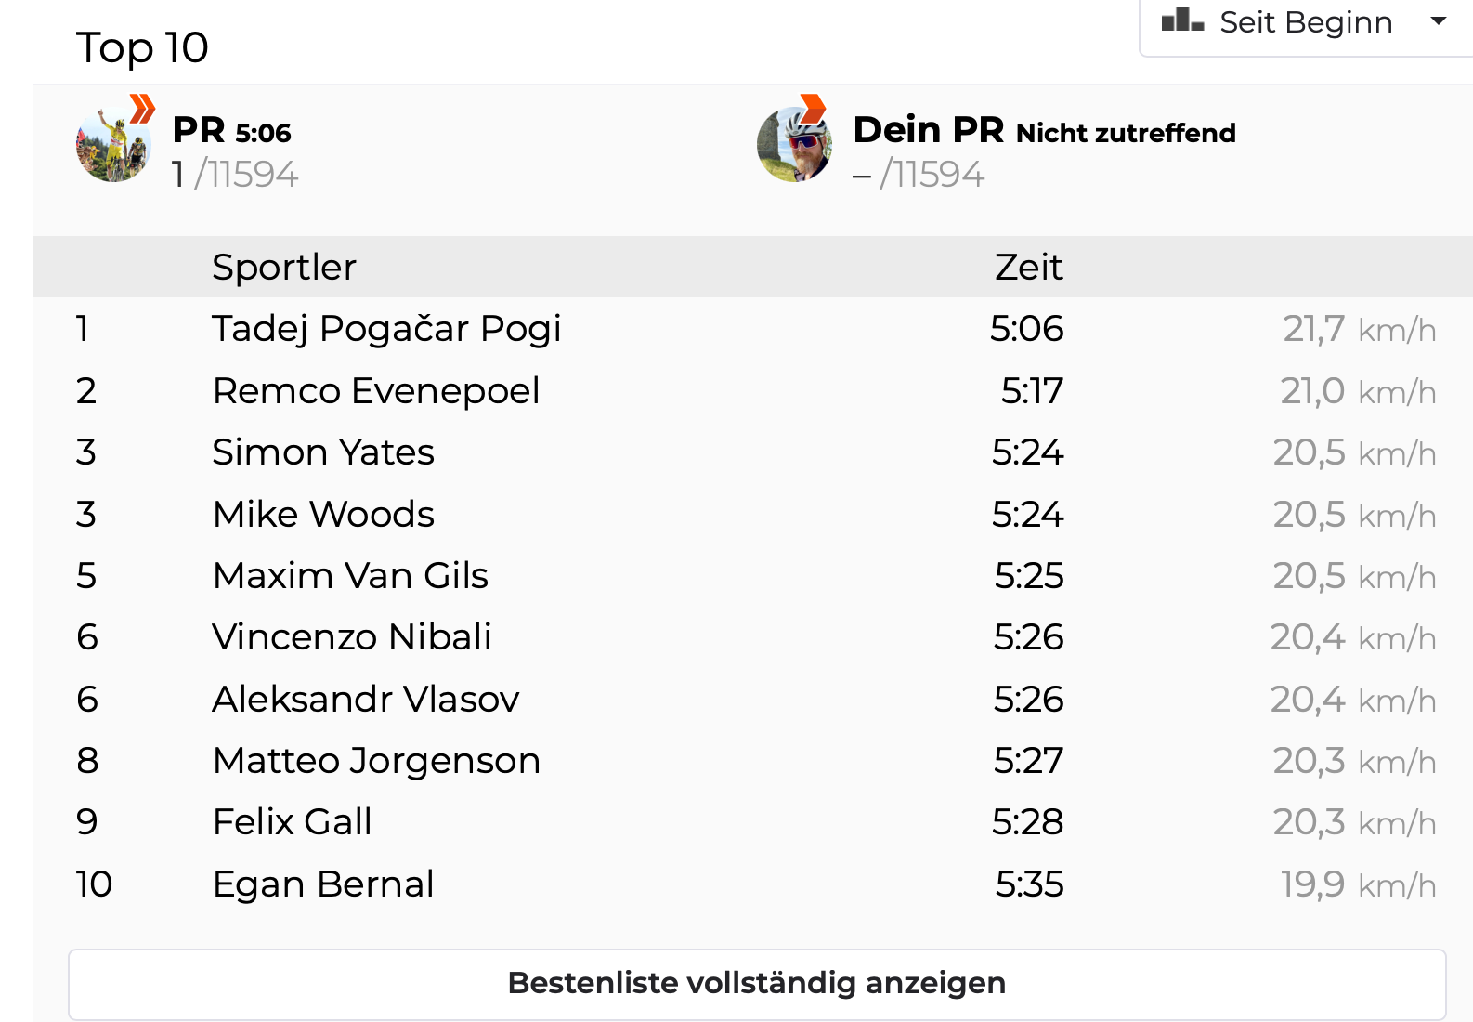Click the leaderboard bars icon beside Seit Beginn
Viewport: 1473px width, 1022px height.
[x=1182, y=20]
